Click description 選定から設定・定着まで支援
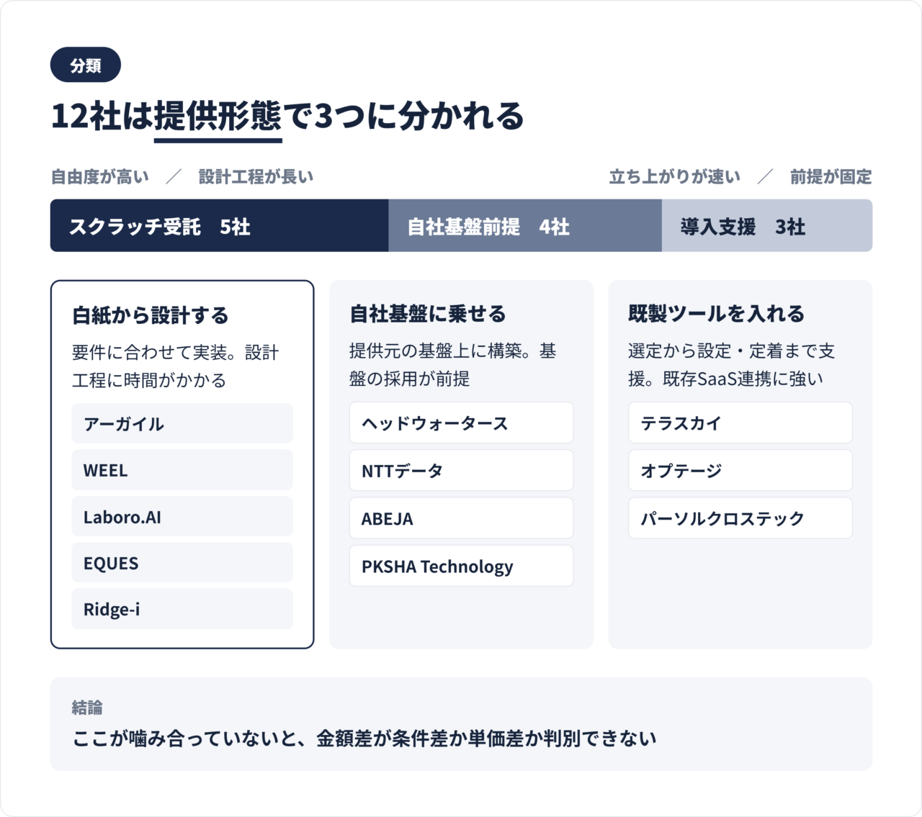The height and width of the screenshot is (817, 922). (x=732, y=365)
